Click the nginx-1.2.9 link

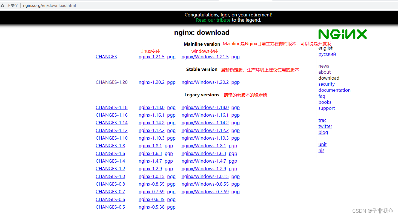(150, 169)
